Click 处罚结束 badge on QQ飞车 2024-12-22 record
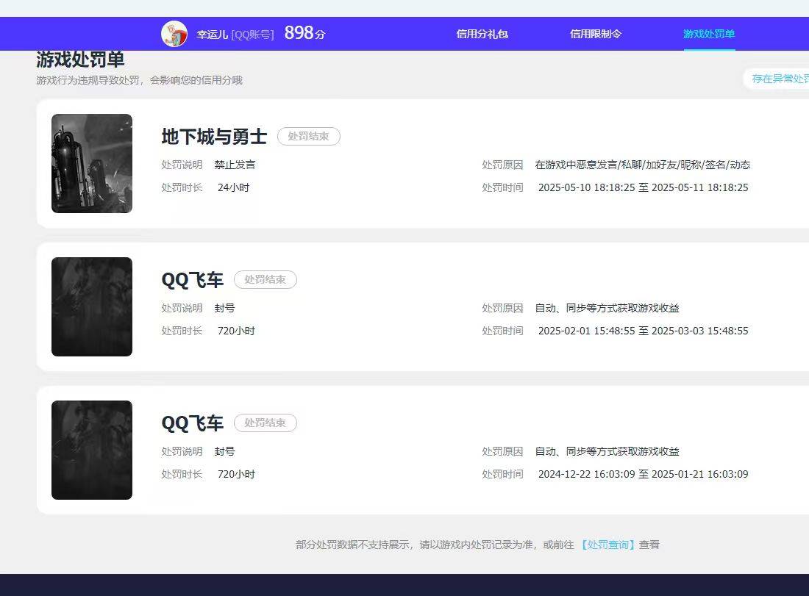The height and width of the screenshot is (596, 809). [265, 423]
